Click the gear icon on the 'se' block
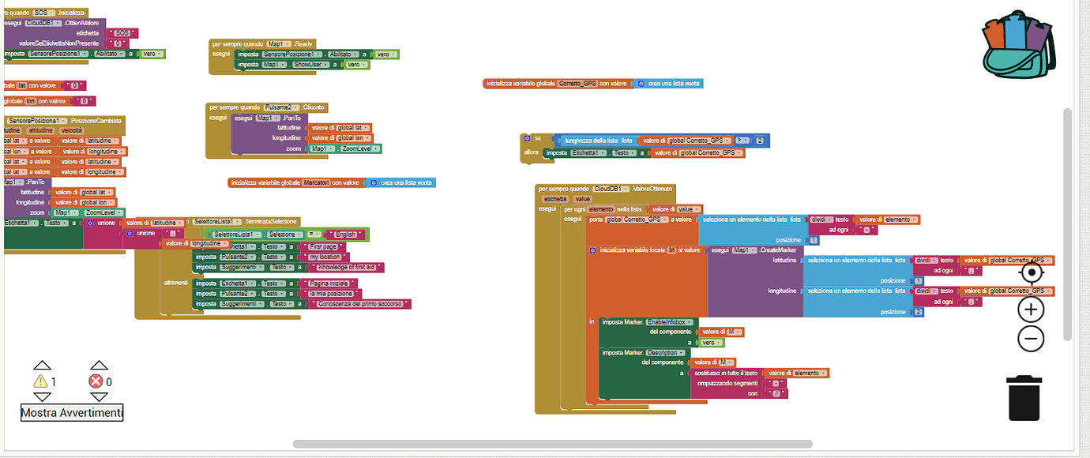 [x=527, y=137]
